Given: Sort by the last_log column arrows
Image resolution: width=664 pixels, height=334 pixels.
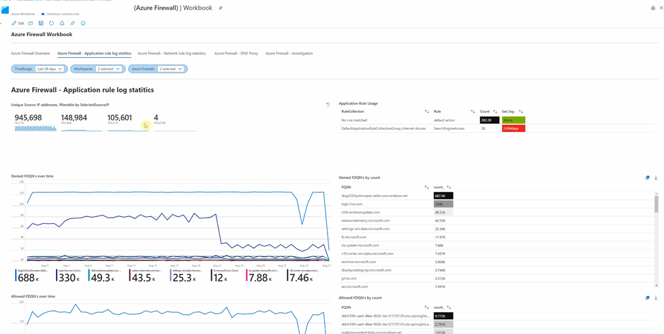Looking at the screenshot, I should [521, 112].
